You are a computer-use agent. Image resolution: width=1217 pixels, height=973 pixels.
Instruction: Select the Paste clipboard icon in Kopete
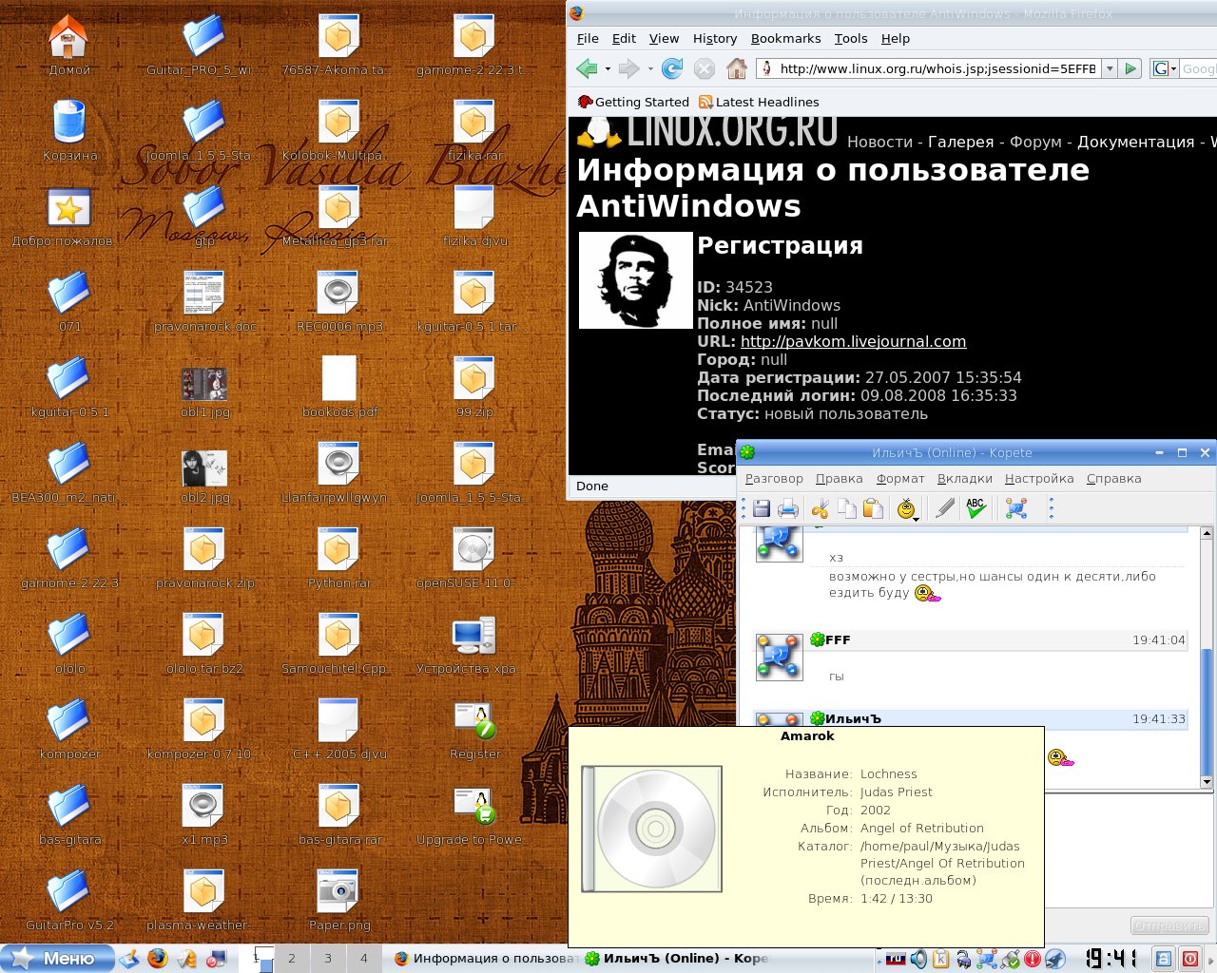point(873,509)
